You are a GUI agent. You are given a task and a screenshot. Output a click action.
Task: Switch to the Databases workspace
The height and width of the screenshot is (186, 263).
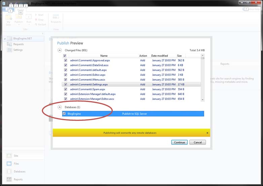click(20, 172)
